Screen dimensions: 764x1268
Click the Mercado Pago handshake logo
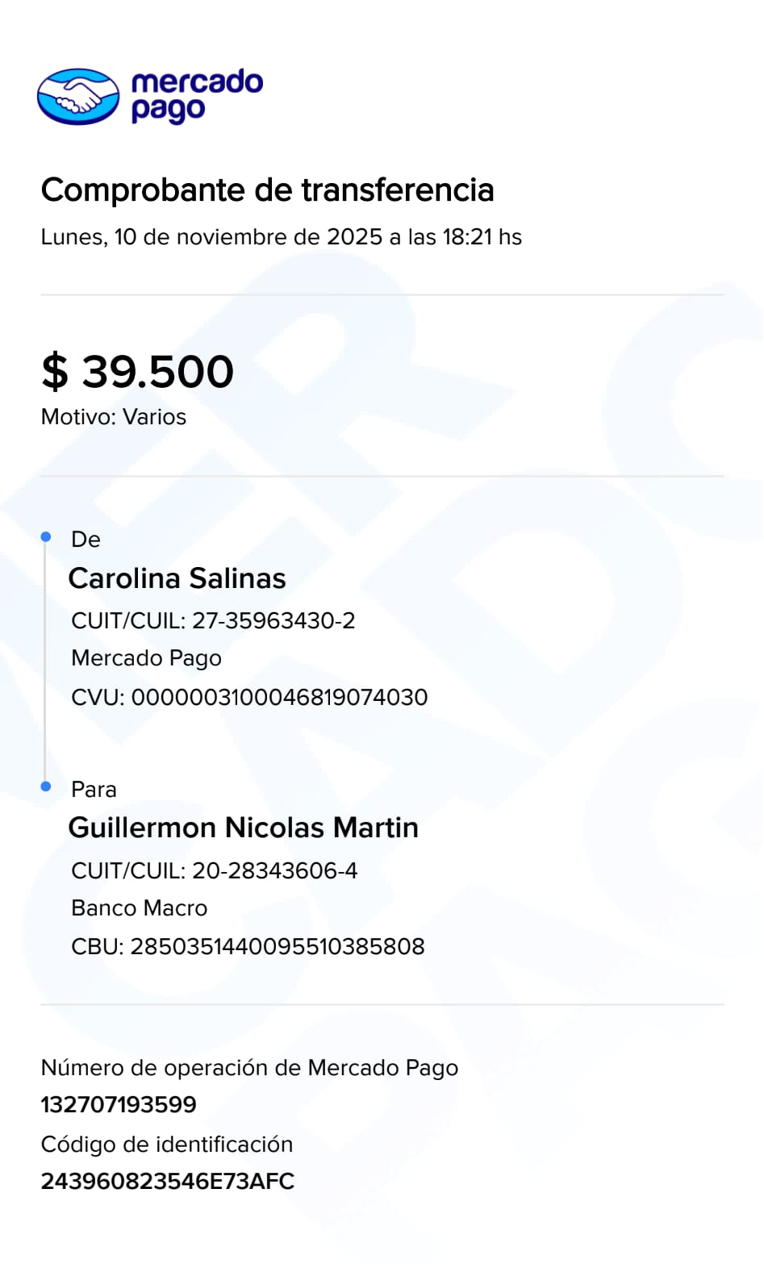click(78, 97)
